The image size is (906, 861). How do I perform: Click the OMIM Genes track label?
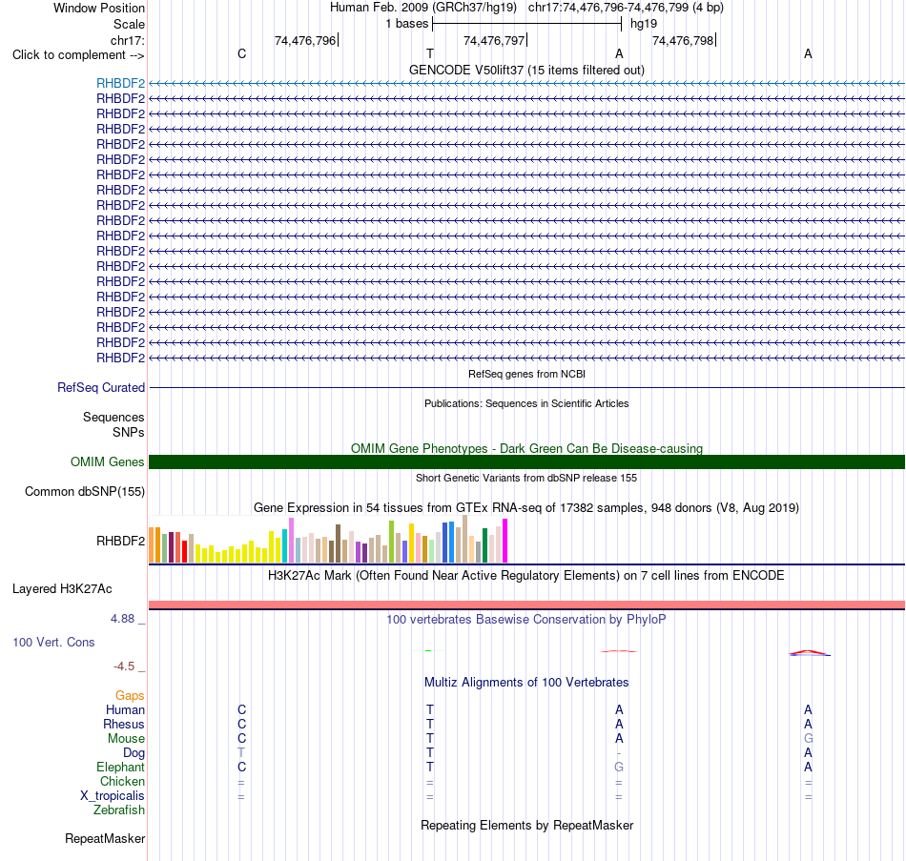[x=107, y=462]
